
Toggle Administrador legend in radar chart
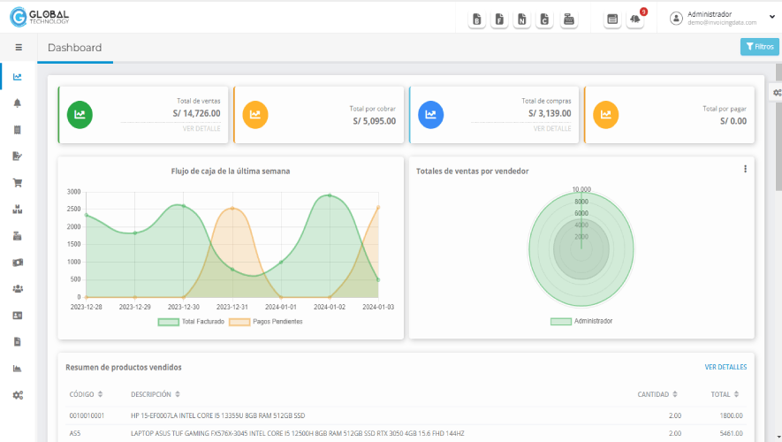point(581,321)
